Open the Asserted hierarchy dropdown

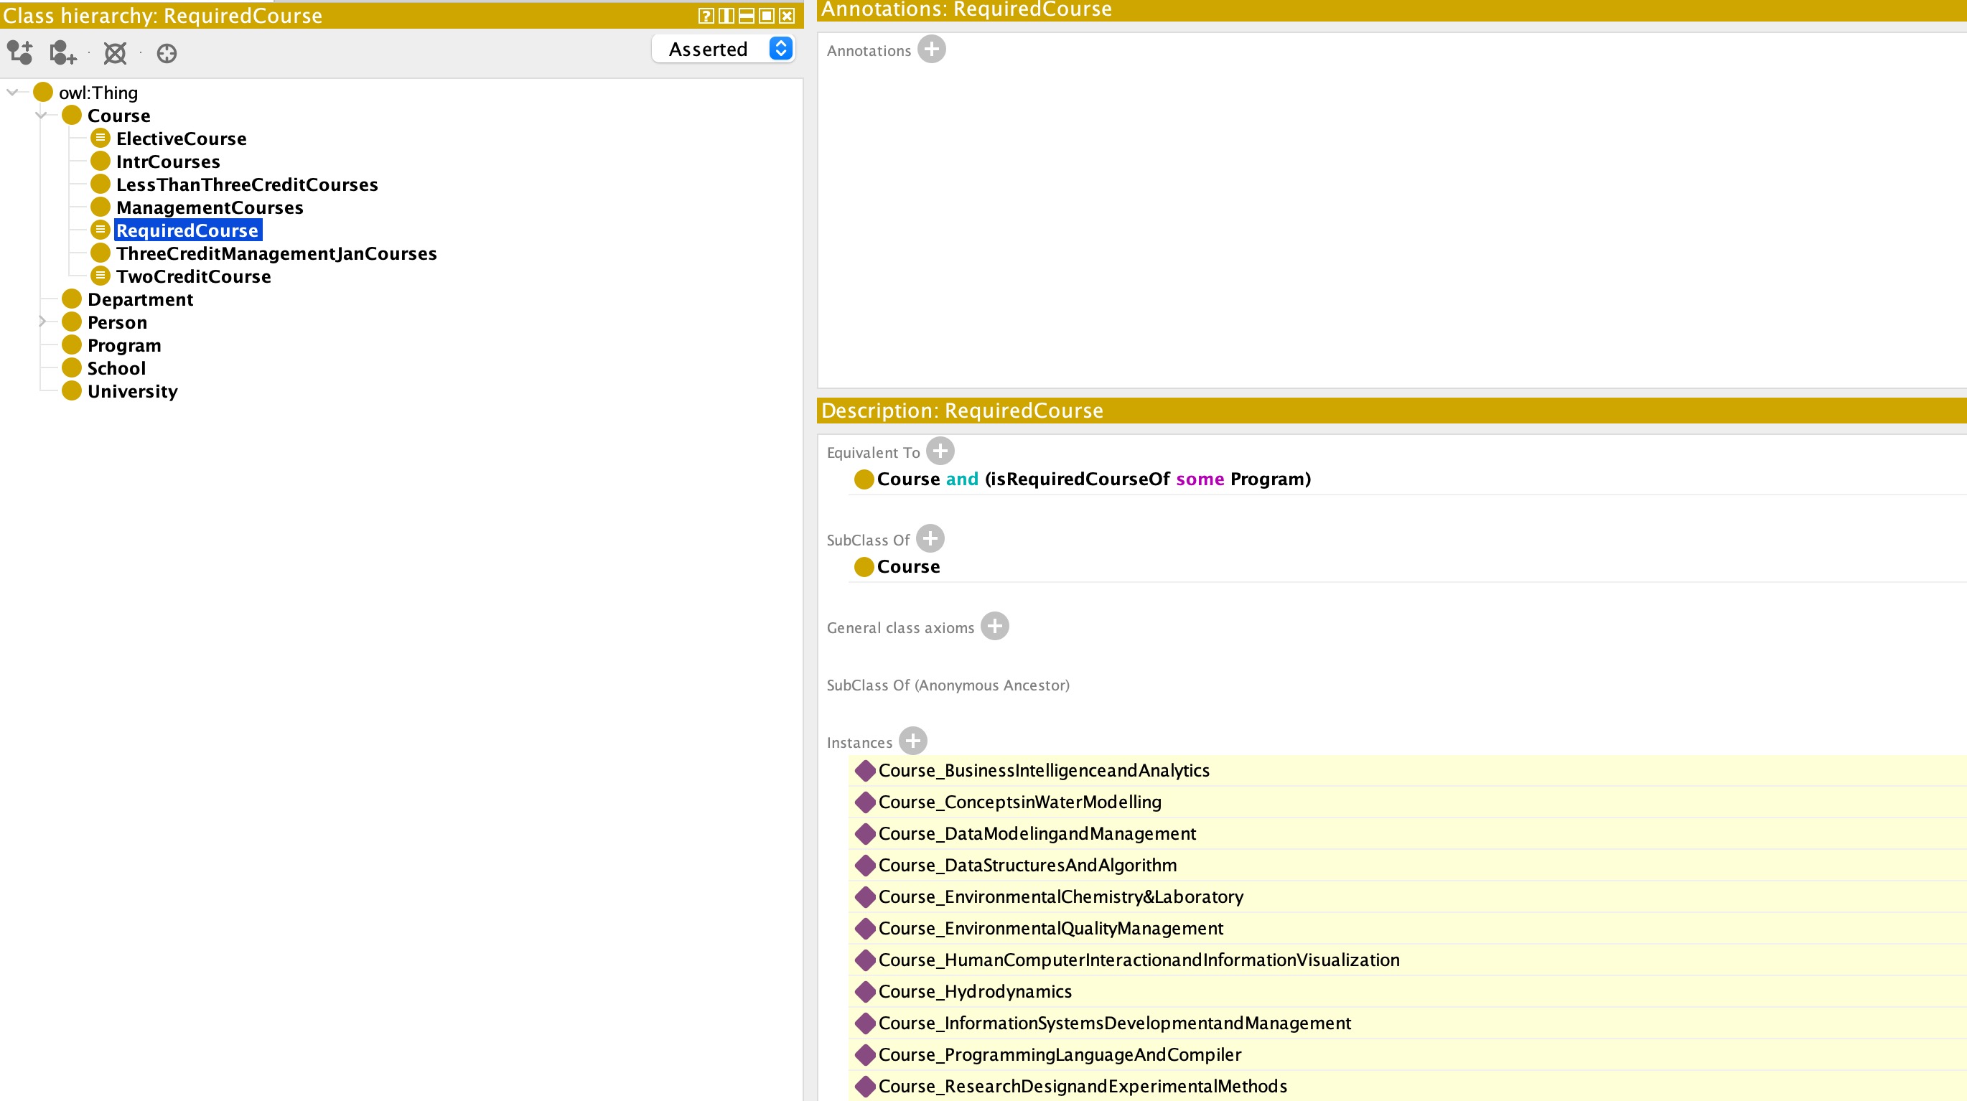click(723, 49)
